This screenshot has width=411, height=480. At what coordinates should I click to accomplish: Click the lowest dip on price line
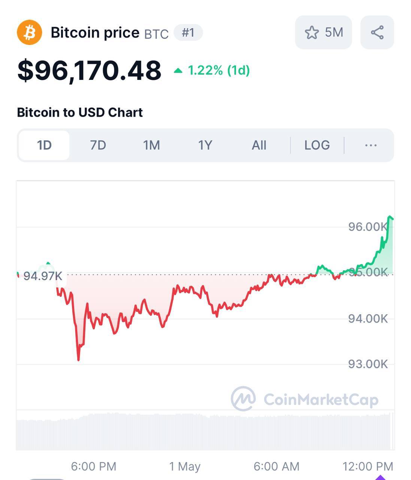(x=78, y=360)
